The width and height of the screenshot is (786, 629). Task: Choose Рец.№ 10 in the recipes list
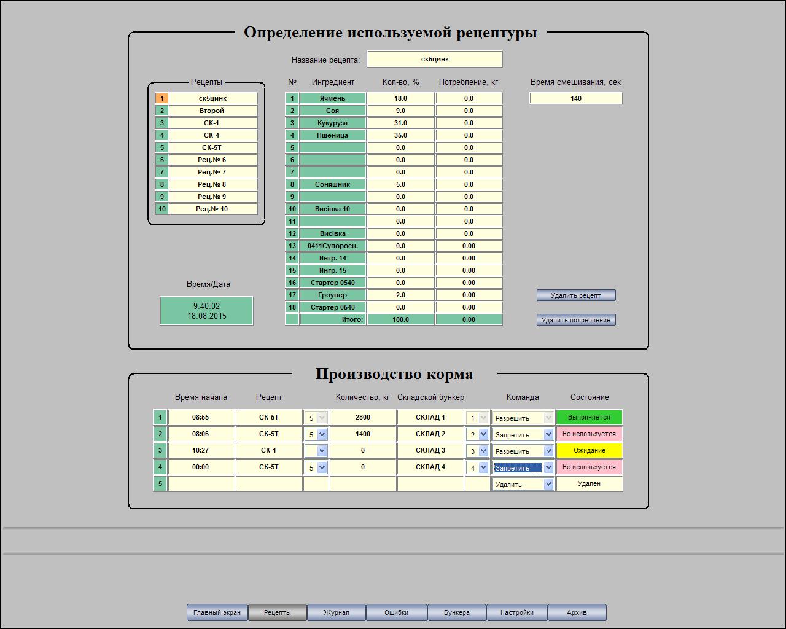[212, 209]
